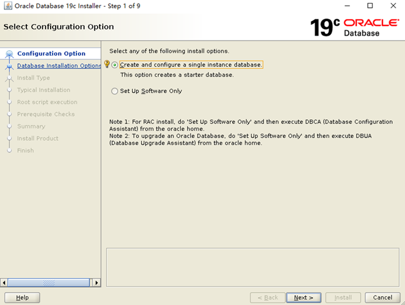Click the Typical Installation step
Image resolution: width=405 pixels, height=305 pixels.
44,90
